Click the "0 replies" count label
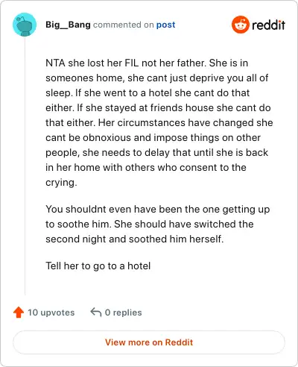 click(123, 313)
